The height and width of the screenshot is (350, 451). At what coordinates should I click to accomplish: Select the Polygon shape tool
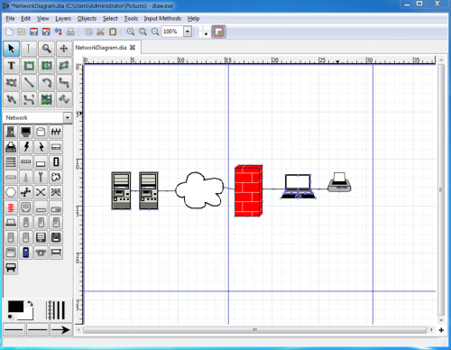coord(64,66)
